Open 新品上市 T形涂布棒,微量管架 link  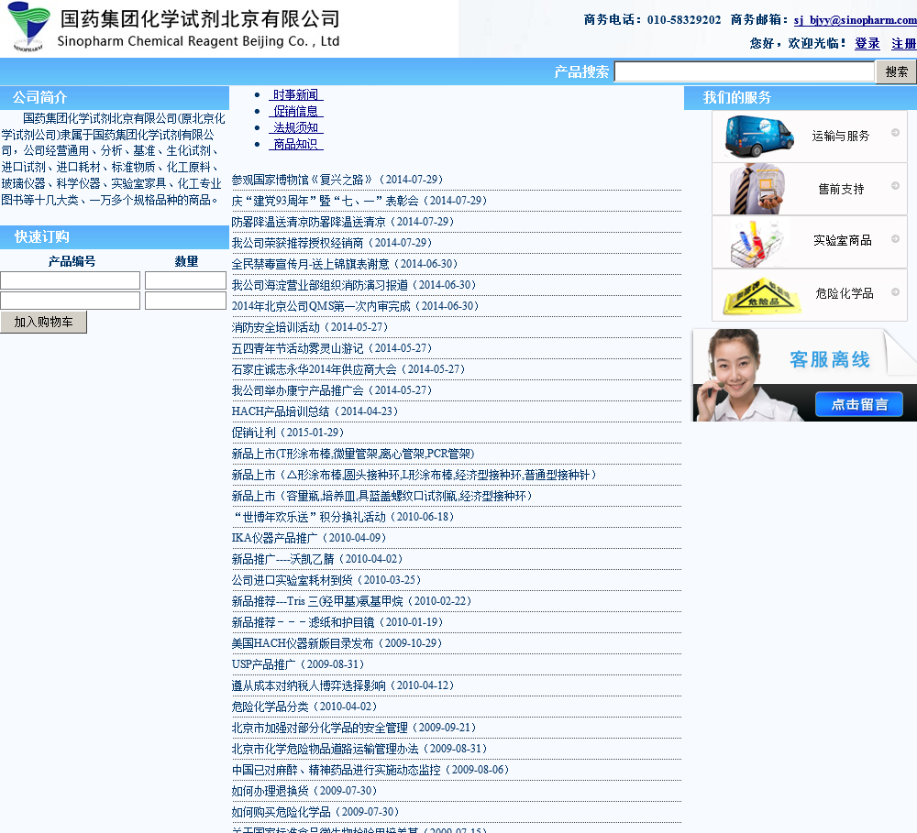coord(353,454)
